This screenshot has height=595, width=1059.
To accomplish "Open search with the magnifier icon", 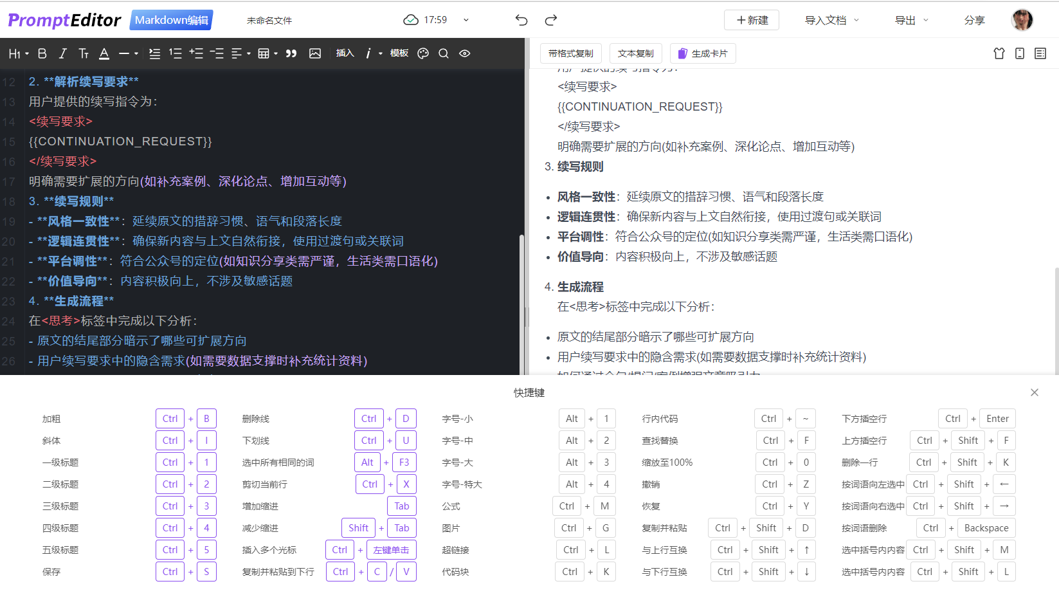I will pyautogui.click(x=443, y=53).
